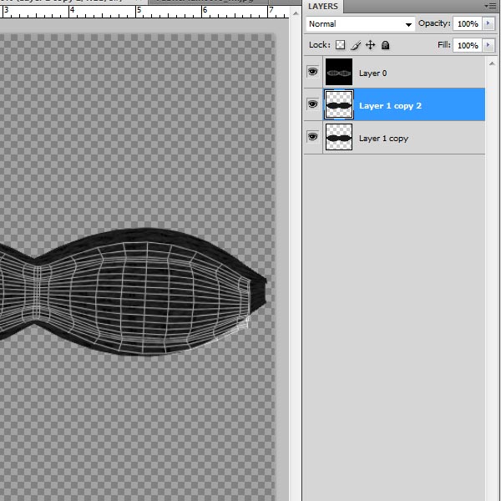
Task: Click the Lock label in Layers panel
Action: tap(319, 45)
